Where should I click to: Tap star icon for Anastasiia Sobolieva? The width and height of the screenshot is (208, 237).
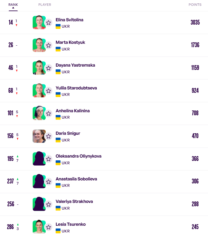48,182
